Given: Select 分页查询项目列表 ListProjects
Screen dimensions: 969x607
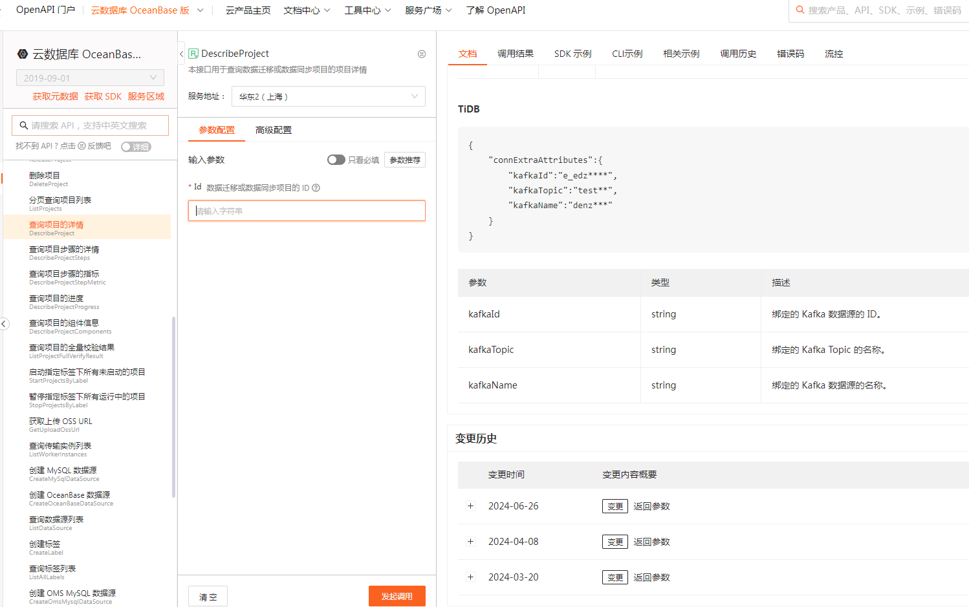Looking at the screenshot, I should pyautogui.click(x=87, y=204).
